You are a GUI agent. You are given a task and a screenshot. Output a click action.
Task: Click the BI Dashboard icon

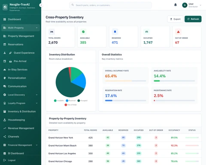click(x=5, y=153)
